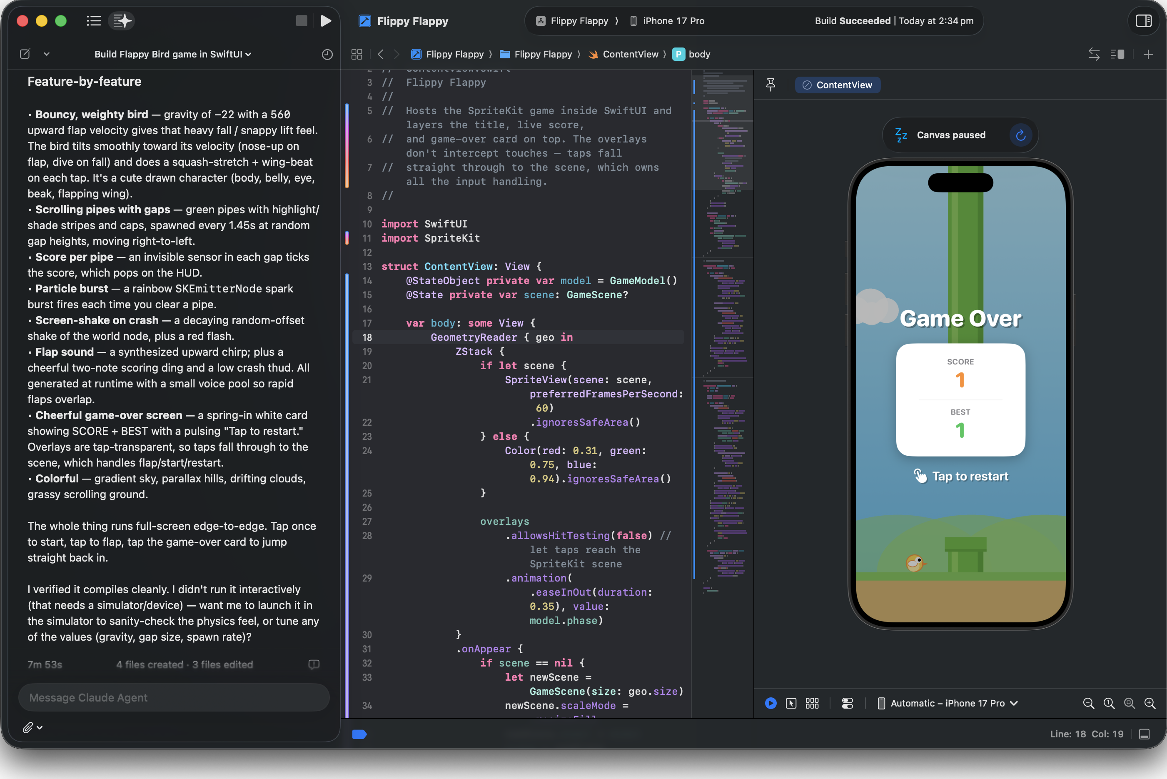Pin the canvas preview
1167x779 pixels.
tap(770, 85)
